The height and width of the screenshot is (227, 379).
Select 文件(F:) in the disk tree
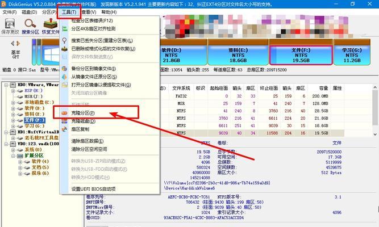[x=35, y=120]
